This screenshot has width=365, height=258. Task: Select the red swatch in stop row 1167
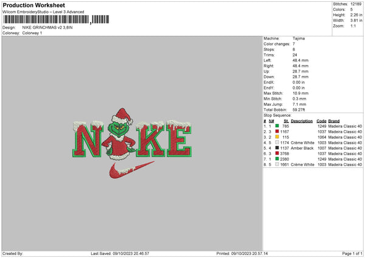(x=277, y=131)
